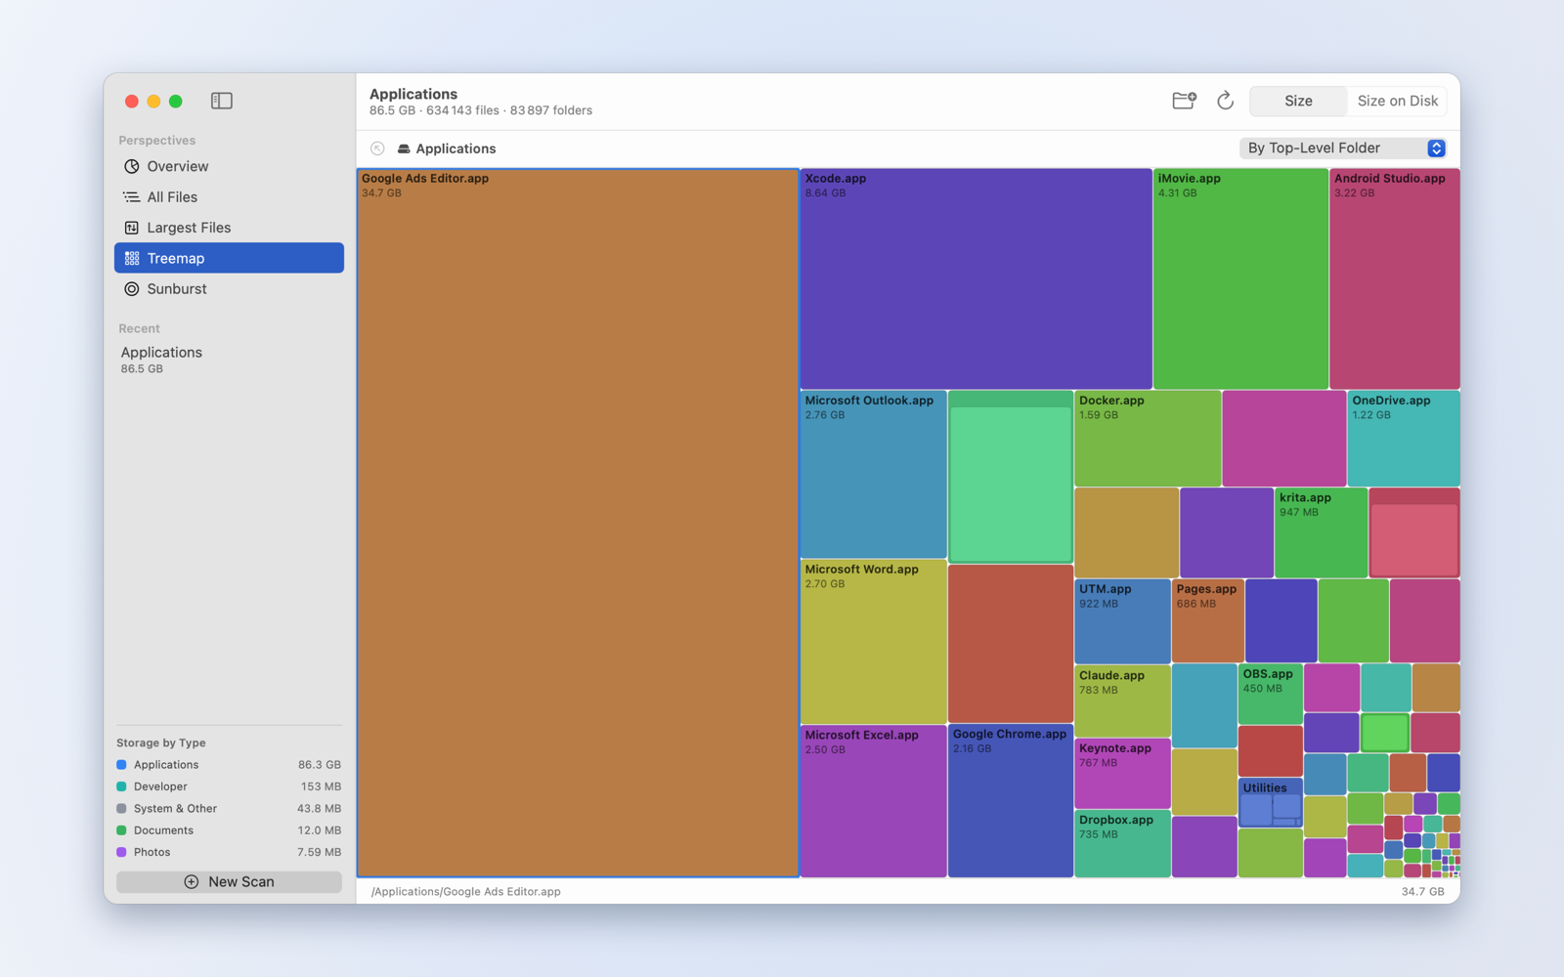Select the Microsoft Outlook.app block
Viewport: 1564px width, 977px height.
point(873,474)
